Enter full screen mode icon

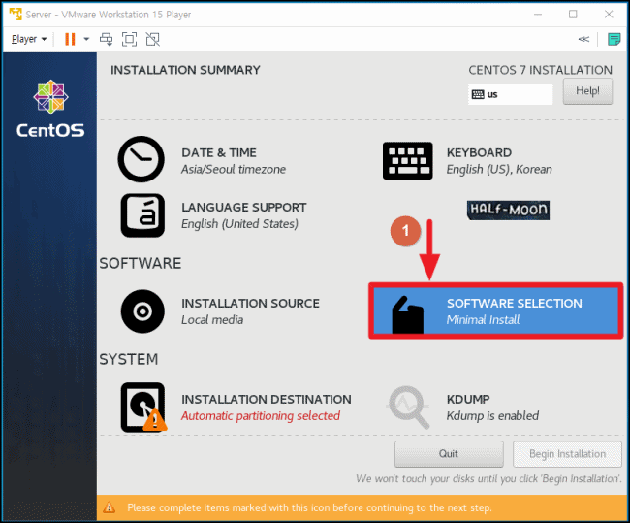[129, 39]
